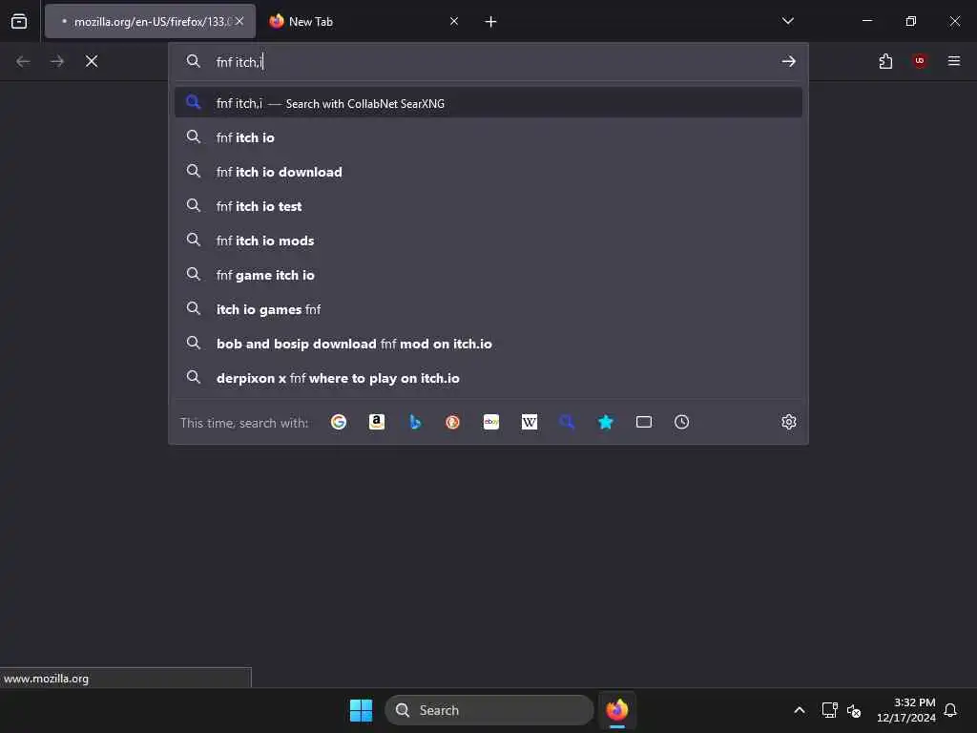Open Firefox View icon
The image size is (977, 733).
click(19, 21)
